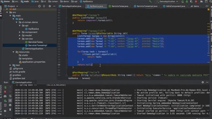Switch to the demo gradle editor tab
Image resolution: width=212 pixels, height=119 pixels.
click(x=196, y=6)
